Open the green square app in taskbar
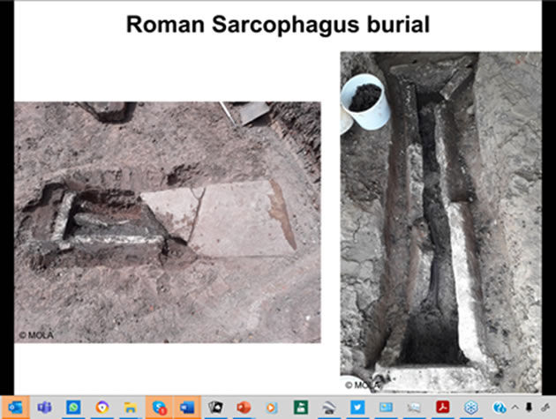This screenshot has width=556, height=419. 300,407
